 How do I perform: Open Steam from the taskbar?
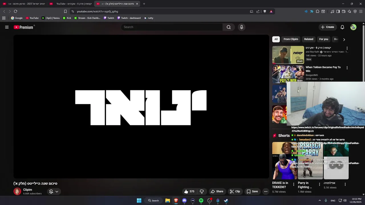coord(226,200)
